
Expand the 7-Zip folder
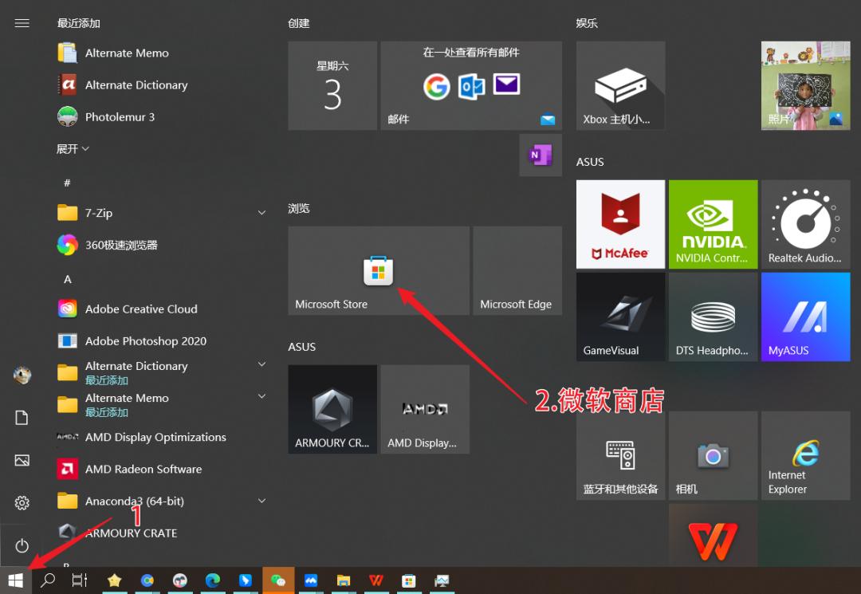[261, 213]
